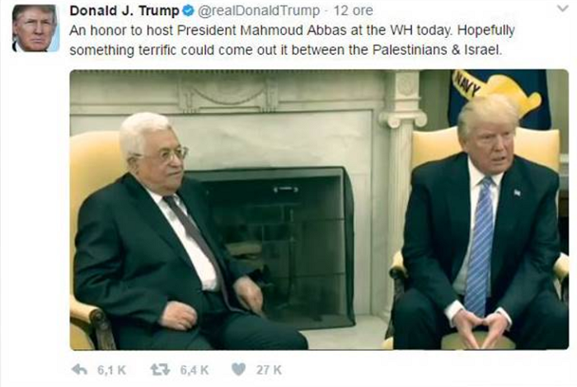Click the 6,1 K replies count
This screenshot has height=387, width=577.
pyautogui.click(x=111, y=370)
